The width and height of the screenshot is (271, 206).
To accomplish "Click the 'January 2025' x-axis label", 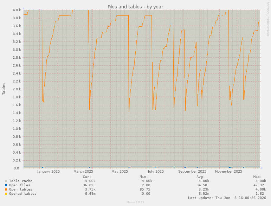I will (48, 172).
